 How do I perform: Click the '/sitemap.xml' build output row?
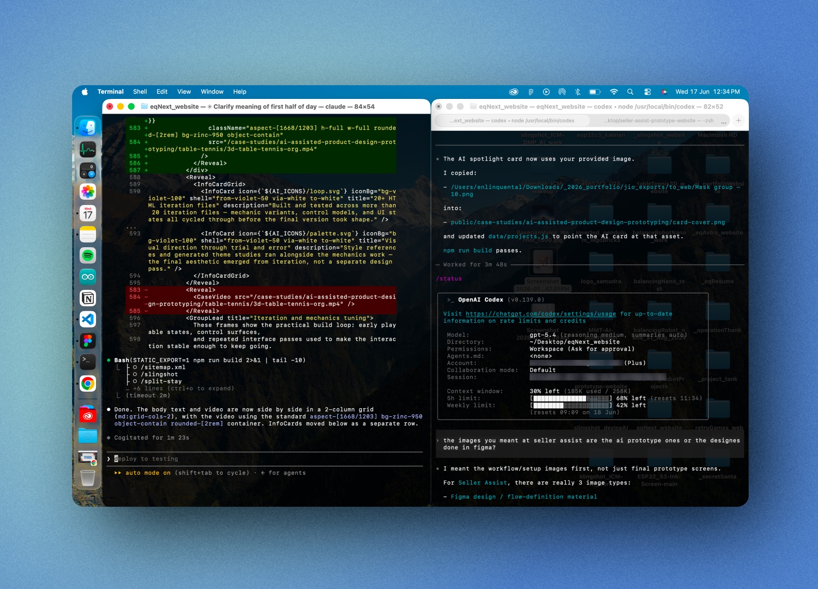(x=163, y=367)
